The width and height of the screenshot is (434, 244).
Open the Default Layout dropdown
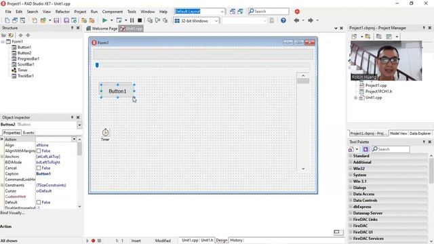(222, 12)
